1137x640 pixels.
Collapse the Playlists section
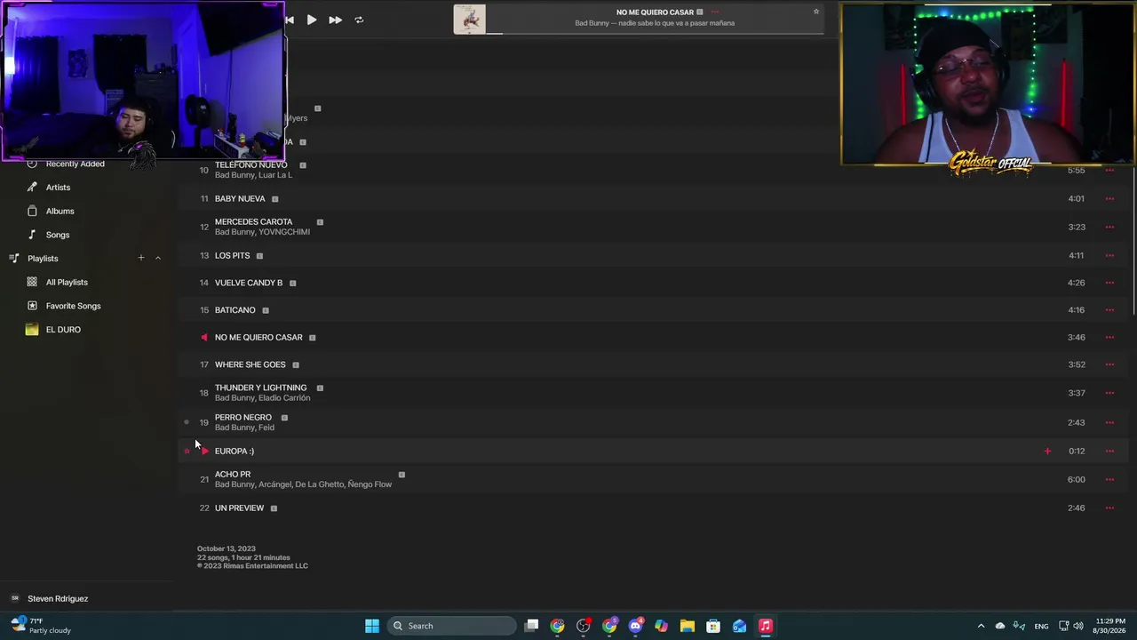pyautogui.click(x=158, y=259)
